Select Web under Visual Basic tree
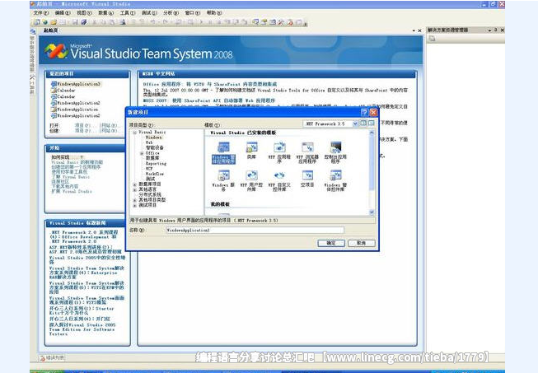 (x=149, y=142)
